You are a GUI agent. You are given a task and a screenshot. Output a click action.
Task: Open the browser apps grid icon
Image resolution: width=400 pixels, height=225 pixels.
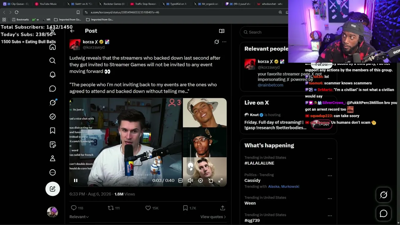[x=4, y=19]
